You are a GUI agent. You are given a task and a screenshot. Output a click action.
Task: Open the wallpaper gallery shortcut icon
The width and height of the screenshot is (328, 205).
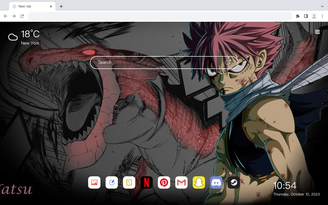pyautogui.click(x=94, y=182)
